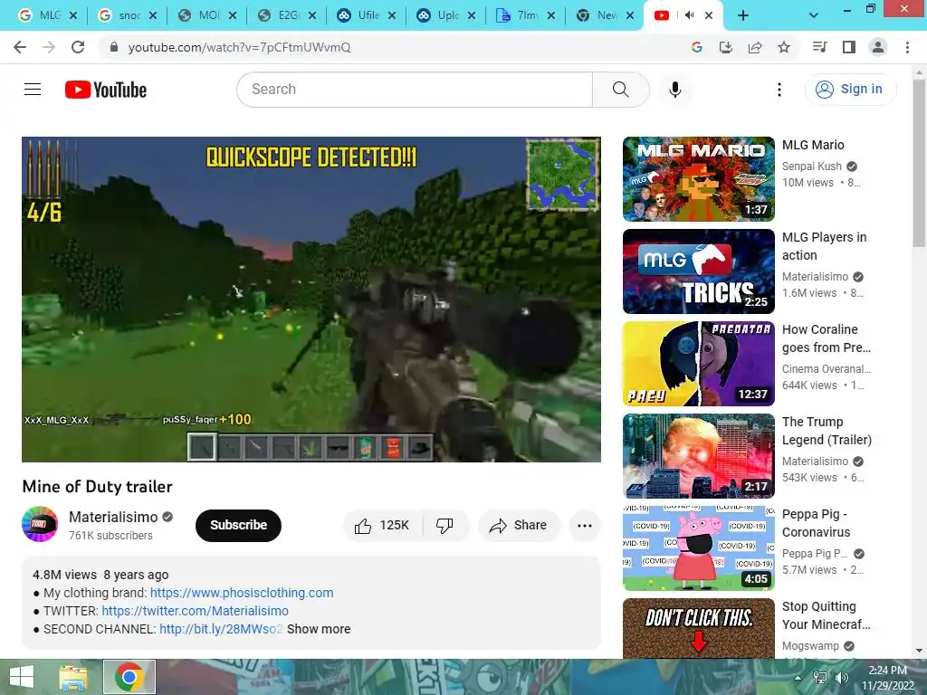Image resolution: width=927 pixels, height=695 pixels.
Task: Start voice search with microphone icon
Action: point(674,90)
